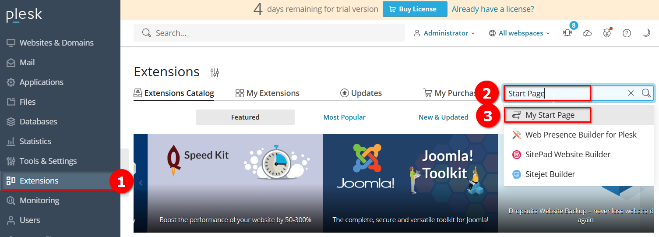Click the cloud status icon
This screenshot has width=659, height=237.
pyautogui.click(x=587, y=33)
